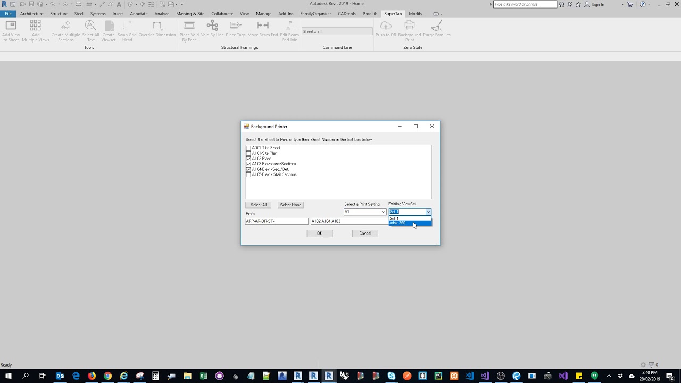Click the Text tool 'A' in quick access toolbar

coord(119,4)
